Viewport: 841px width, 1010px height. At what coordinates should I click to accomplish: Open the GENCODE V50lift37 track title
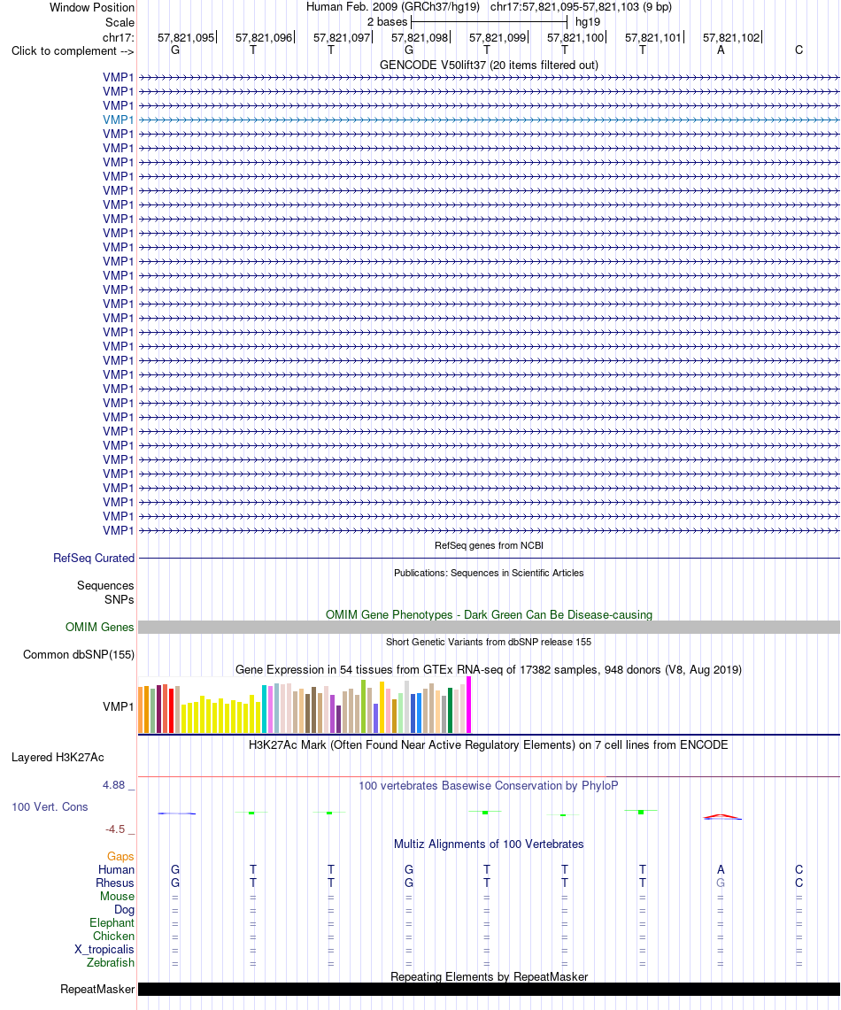pos(489,65)
